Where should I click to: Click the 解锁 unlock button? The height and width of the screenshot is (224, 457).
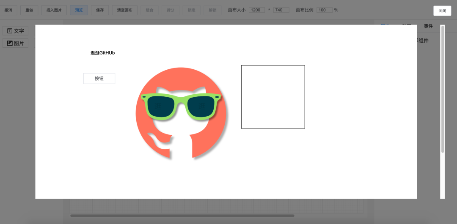[212, 10]
